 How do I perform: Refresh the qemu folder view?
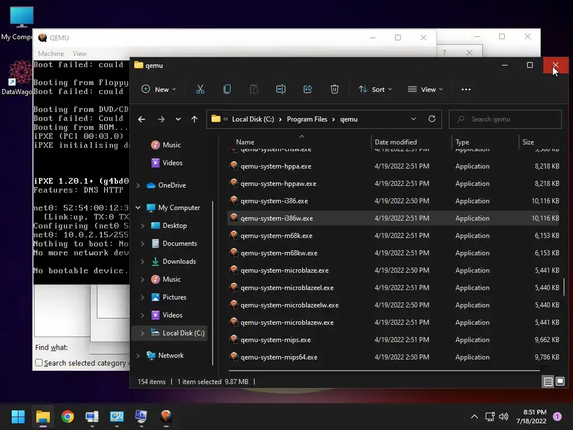click(x=432, y=119)
